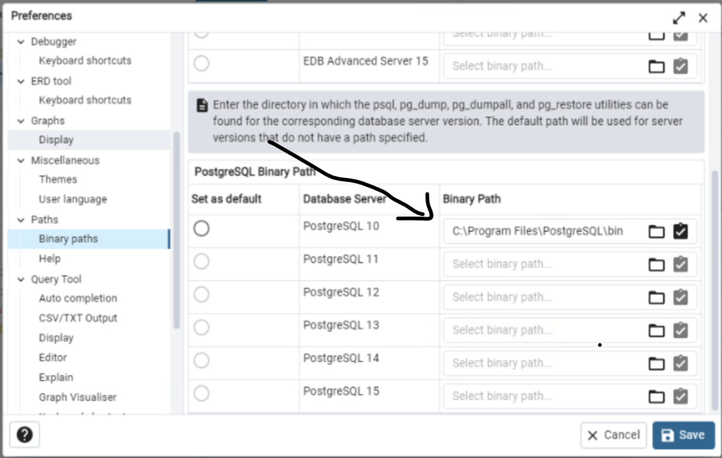Set PostgreSQL 15 as default

(x=201, y=393)
